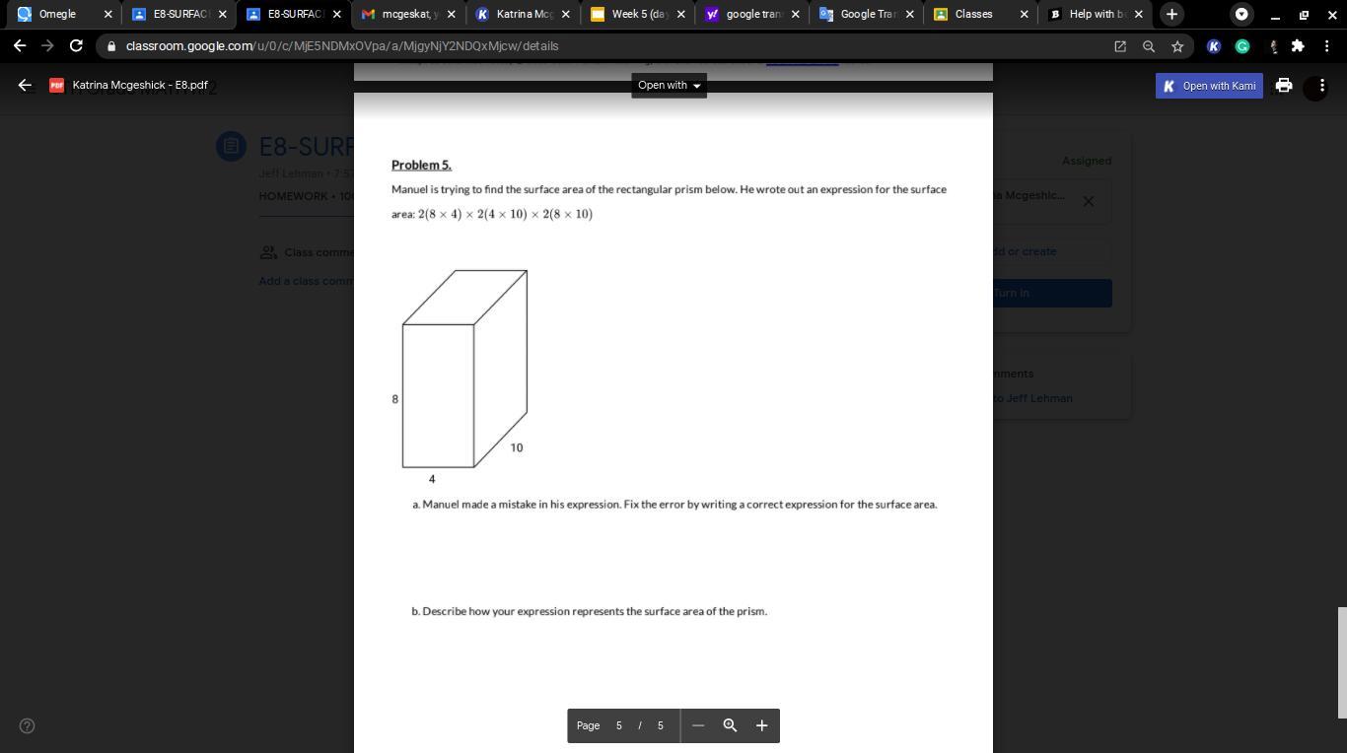Switch to the mcgeskat Gmail tab
Image resolution: width=1347 pixels, height=753 pixels.
tap(408, 14)
